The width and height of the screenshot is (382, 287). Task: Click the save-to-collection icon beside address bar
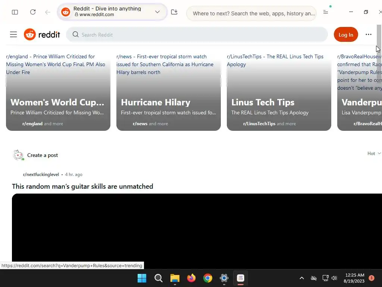click(x=174, y=12)
